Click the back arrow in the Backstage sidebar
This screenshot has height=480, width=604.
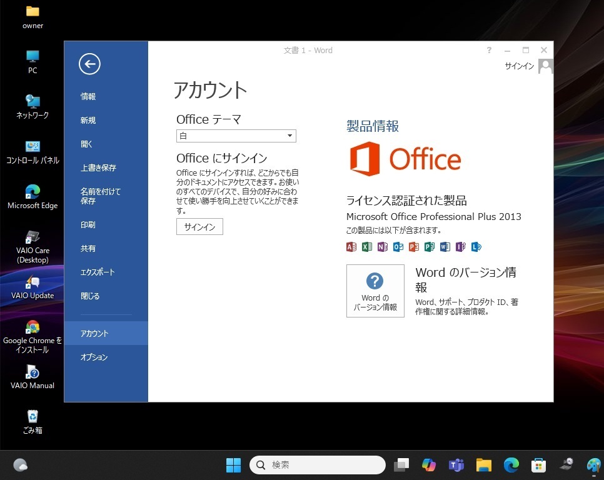(x=89, y=64)
